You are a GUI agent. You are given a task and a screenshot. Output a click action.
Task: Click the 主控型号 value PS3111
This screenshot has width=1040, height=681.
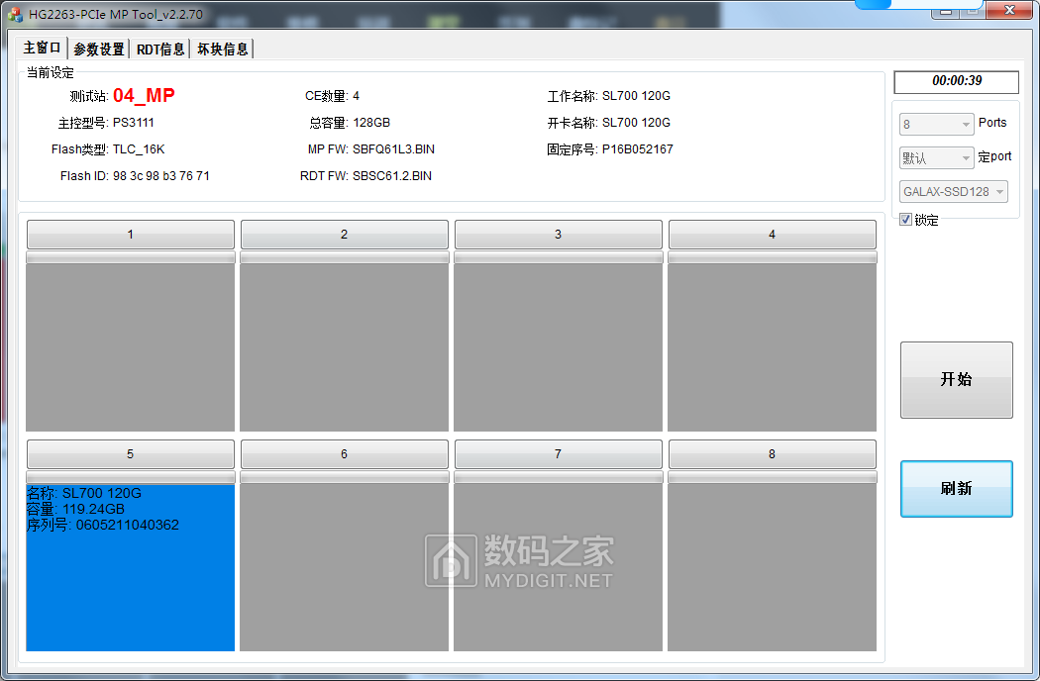tap(134, 123)
